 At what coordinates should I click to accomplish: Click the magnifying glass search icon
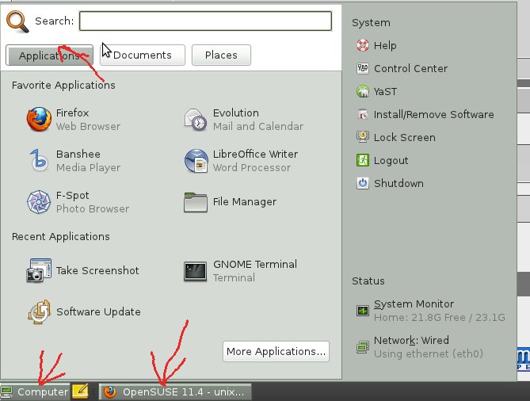click(x=18, y=21)
